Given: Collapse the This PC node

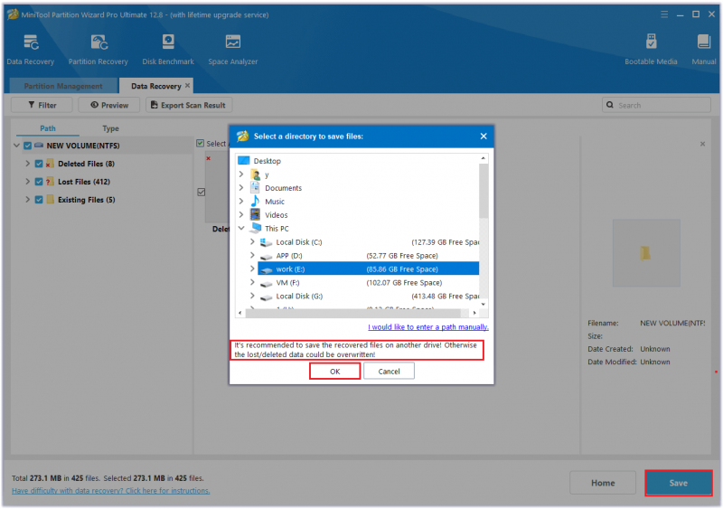Looking at the screenshot, I should click(241, 229).
